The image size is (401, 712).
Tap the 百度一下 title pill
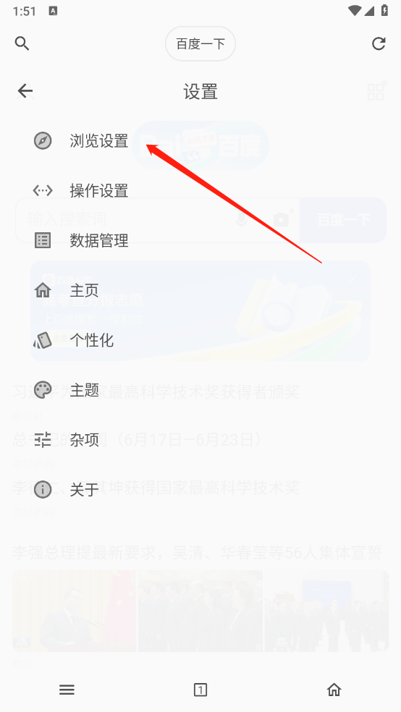[x=200, y=43]
